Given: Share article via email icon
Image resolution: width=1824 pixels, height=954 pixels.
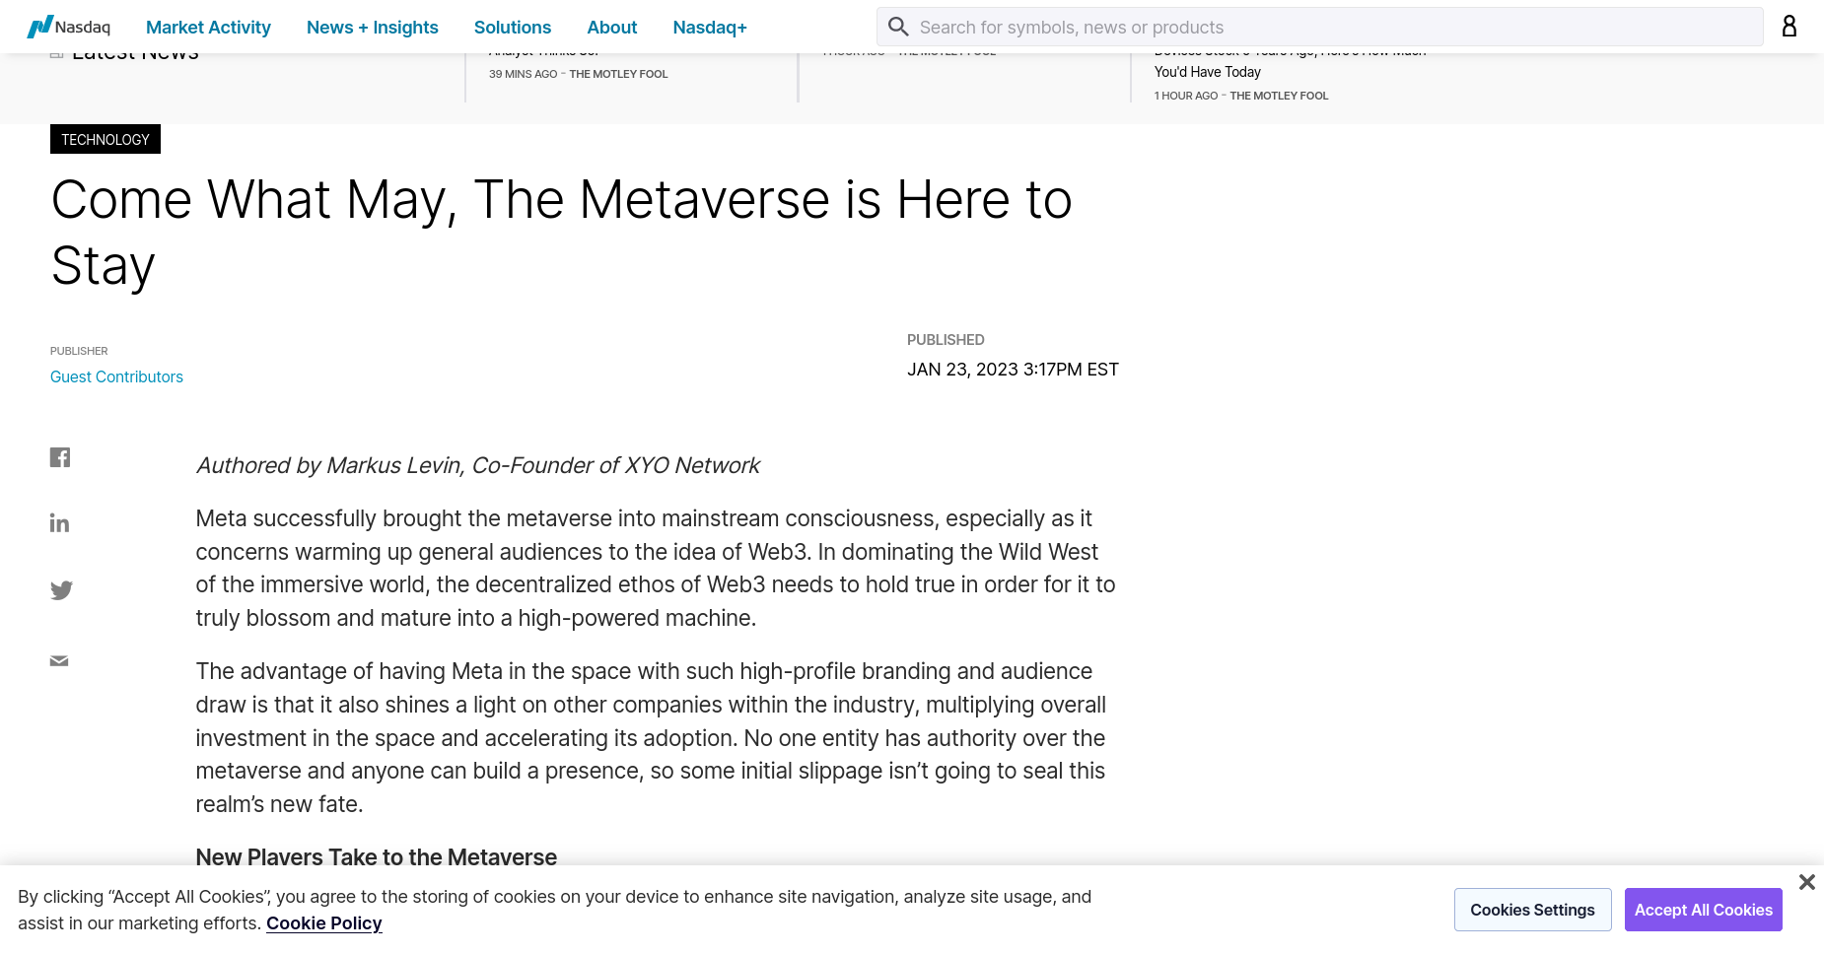Looking at the screenshot, I should coord(59,660).
